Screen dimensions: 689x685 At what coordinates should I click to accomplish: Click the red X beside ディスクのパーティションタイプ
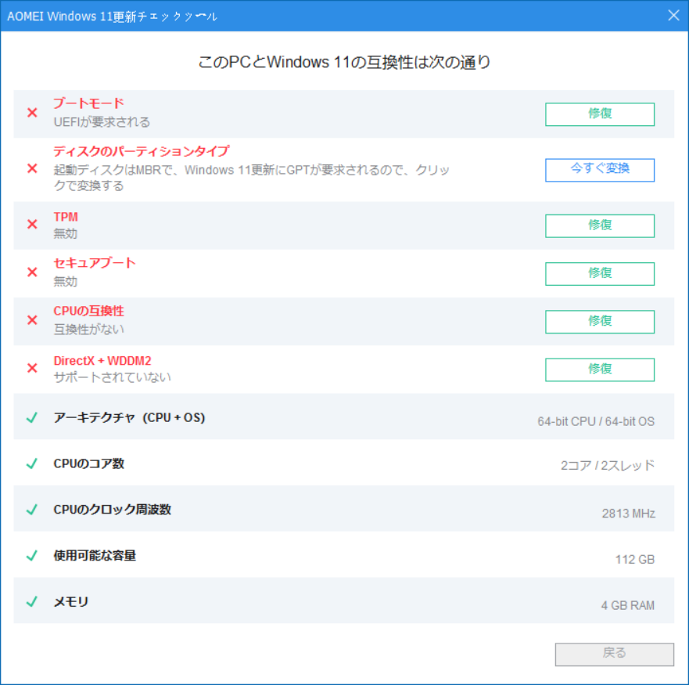[x=32, y=168]
